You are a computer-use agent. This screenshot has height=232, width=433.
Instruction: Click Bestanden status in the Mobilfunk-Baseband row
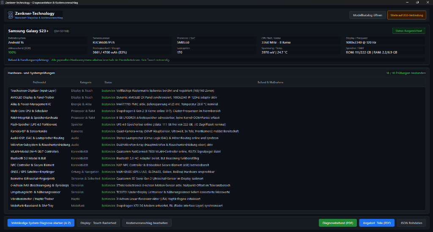tap(108, 205)
